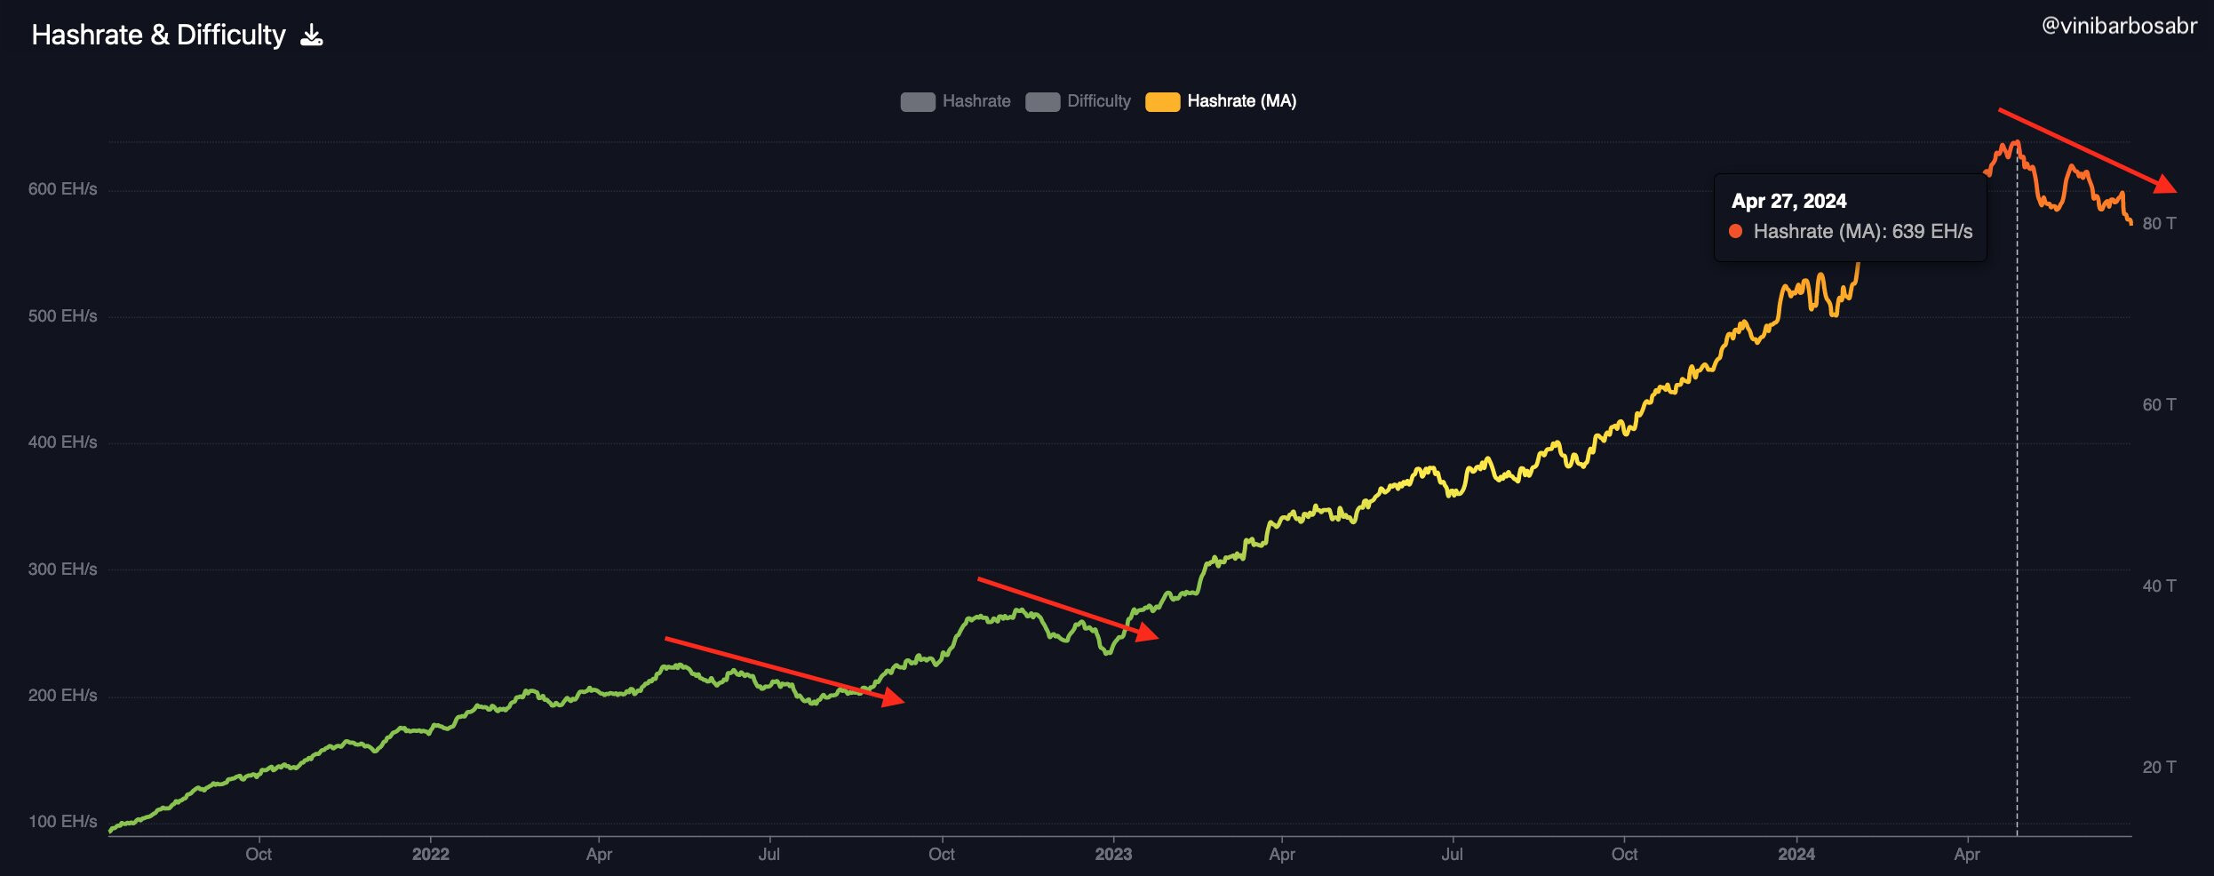
Task: Toggle the Hashrate series via its legend label
Action: [976, 101]
